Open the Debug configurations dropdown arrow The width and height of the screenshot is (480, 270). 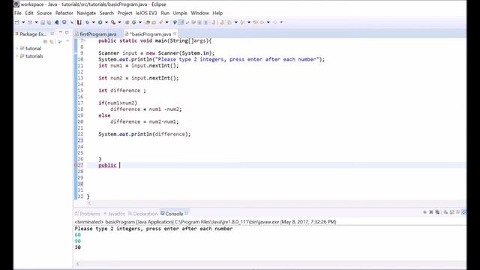[x=93, y=22]
